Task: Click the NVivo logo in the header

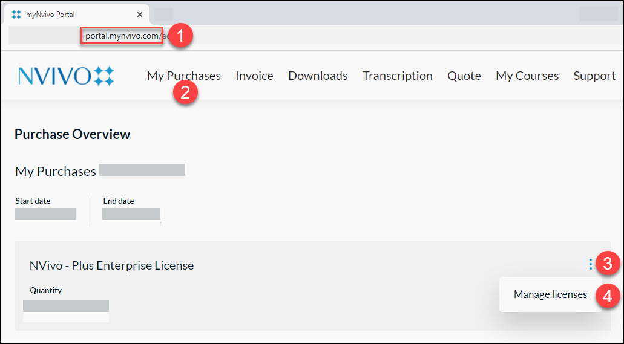Action: [x=66, y=76]
